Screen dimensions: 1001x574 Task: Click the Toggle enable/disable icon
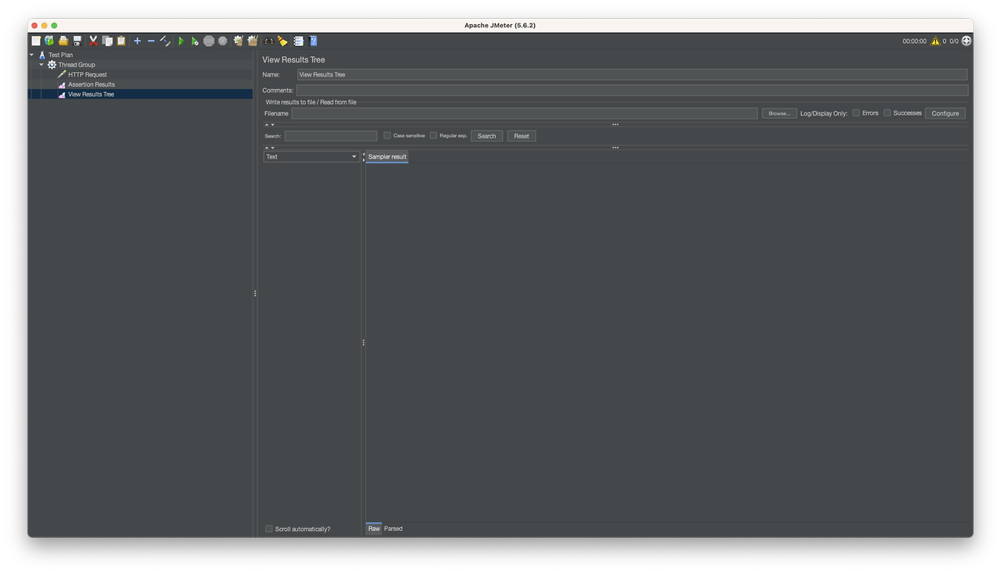coord(165,41)
